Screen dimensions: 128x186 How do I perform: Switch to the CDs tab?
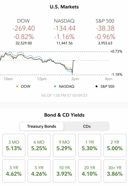coord(87,126)
